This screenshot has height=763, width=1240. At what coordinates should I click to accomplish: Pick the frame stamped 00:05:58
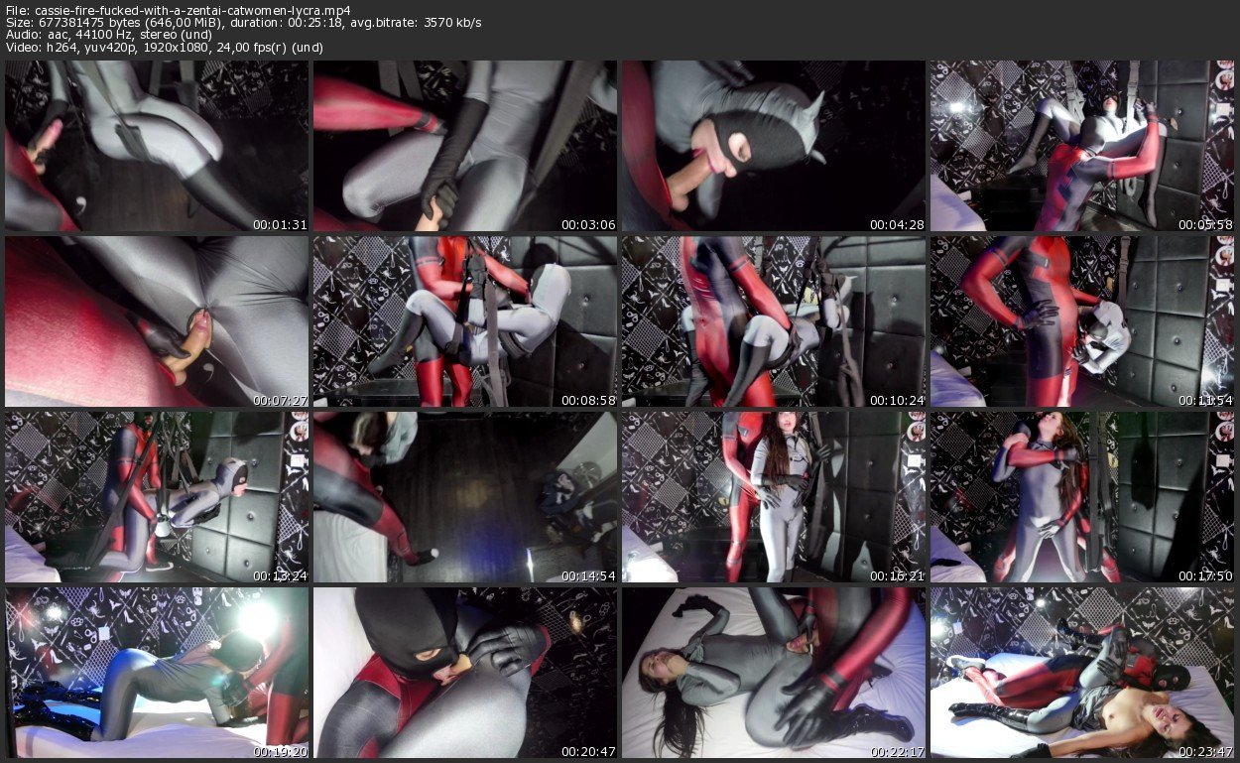point(1082,147)
